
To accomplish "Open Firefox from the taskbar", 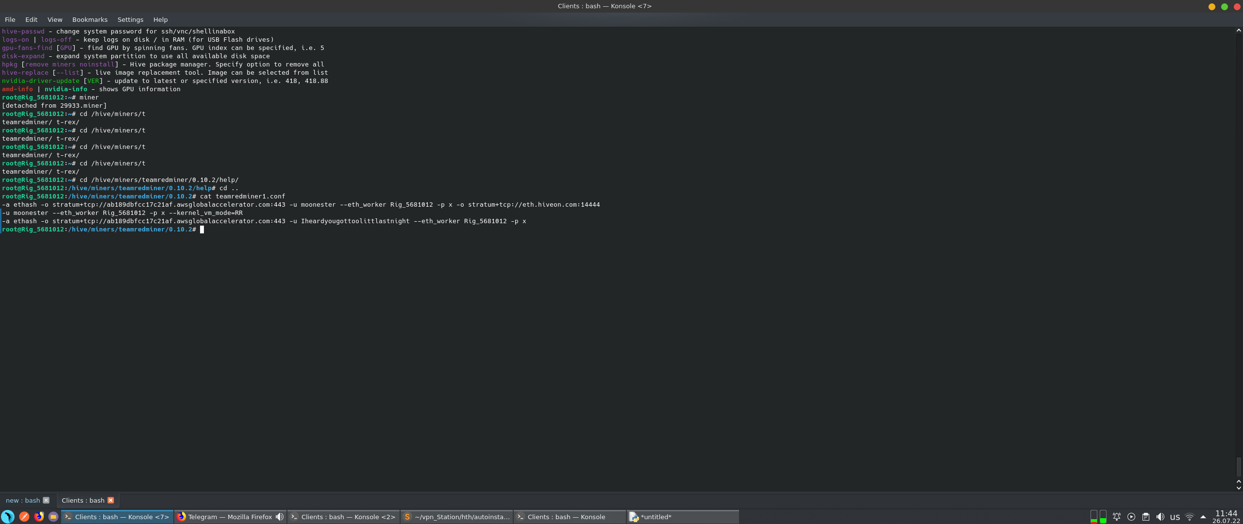I will pyautogui.click(x=40, y=517).
